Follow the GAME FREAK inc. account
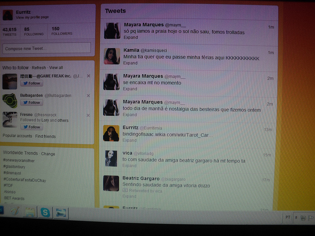 [31, 83]
